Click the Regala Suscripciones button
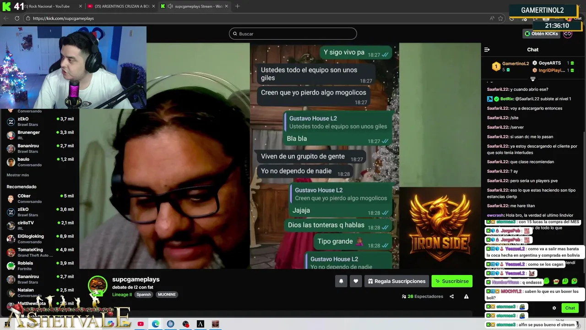The height and width of the screenshot is (330, 586). tap(396, 281)
